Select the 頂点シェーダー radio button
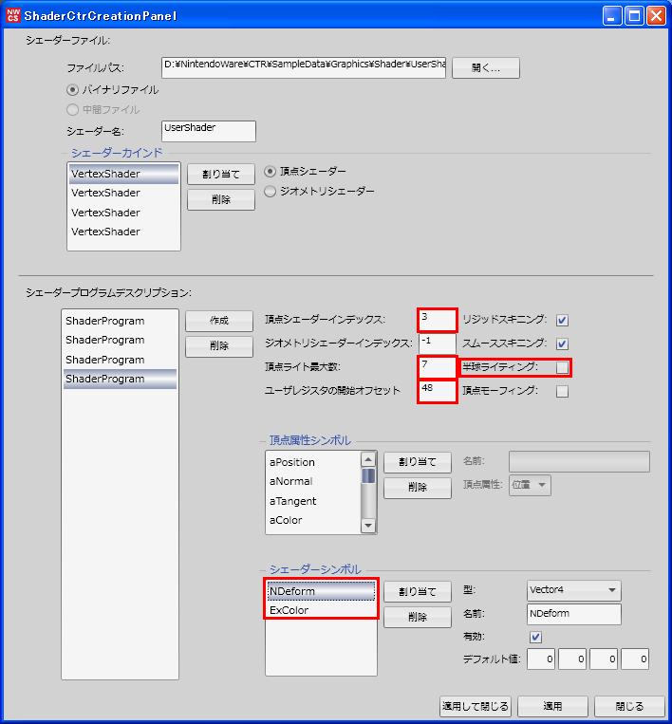 [x=271, y=172]
